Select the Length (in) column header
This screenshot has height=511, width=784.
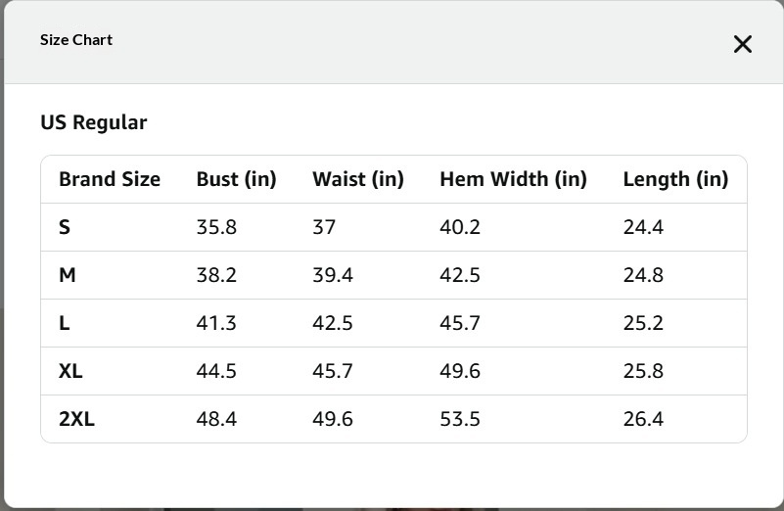click(x=675, y=179)
